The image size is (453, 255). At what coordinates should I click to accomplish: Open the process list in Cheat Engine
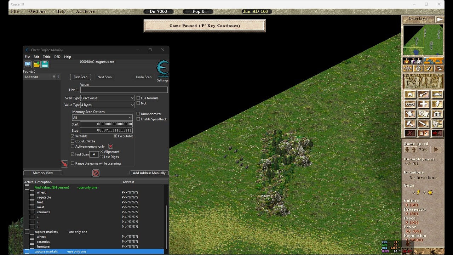[28, 64]
